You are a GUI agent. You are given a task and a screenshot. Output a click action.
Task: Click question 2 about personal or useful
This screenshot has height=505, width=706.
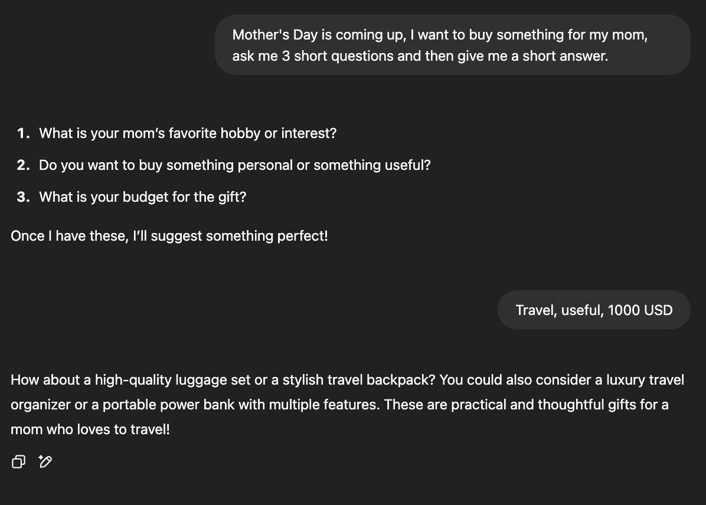234,165
